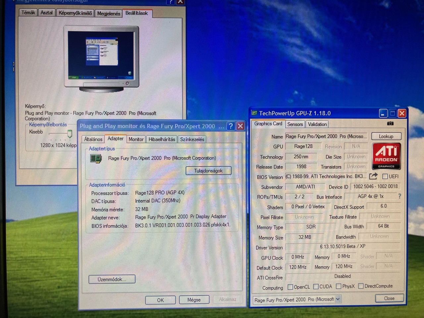
Task: Click the BIOS információja value text
Action: coord(182,225)
